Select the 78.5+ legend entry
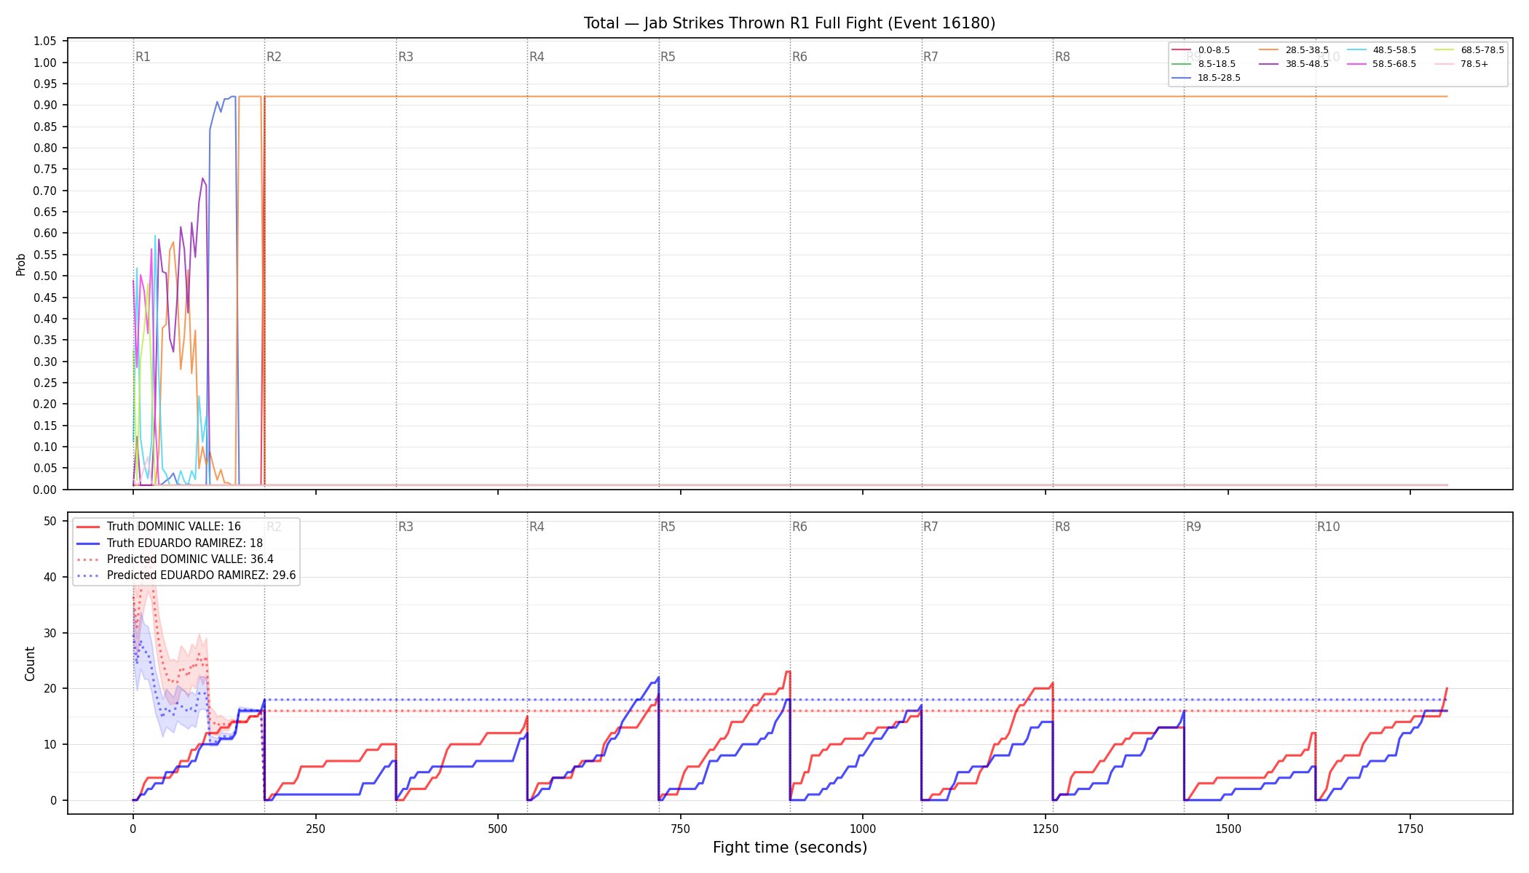 click(1461, 64)
